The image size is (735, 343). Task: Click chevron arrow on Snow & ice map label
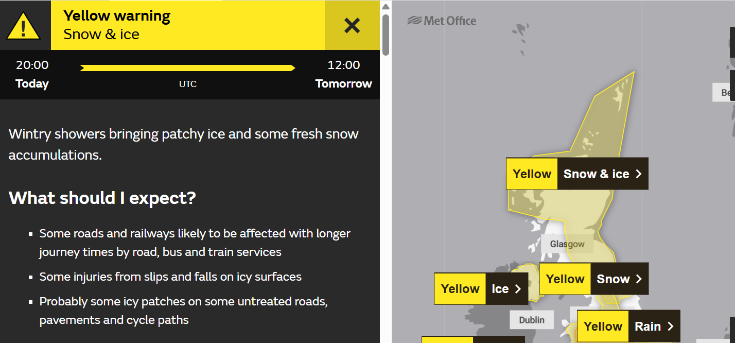[x=639, y=174]
